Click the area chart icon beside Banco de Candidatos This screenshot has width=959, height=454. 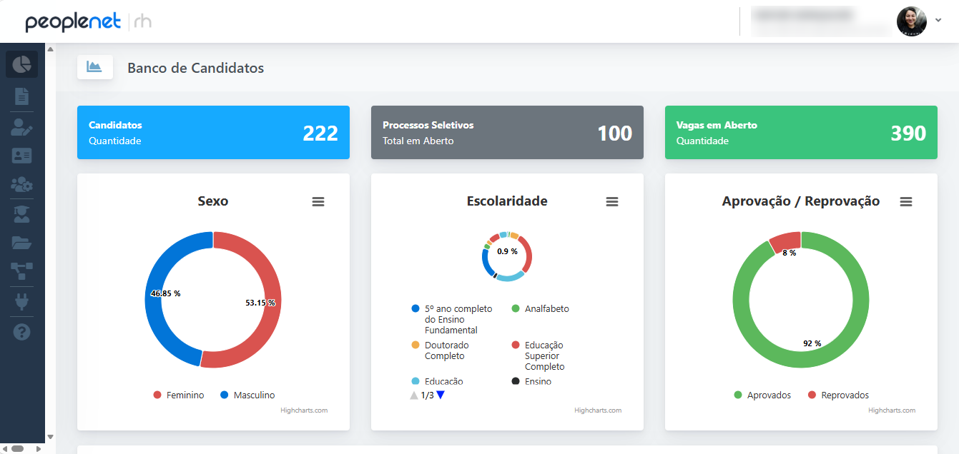click(x=94, y=66)
